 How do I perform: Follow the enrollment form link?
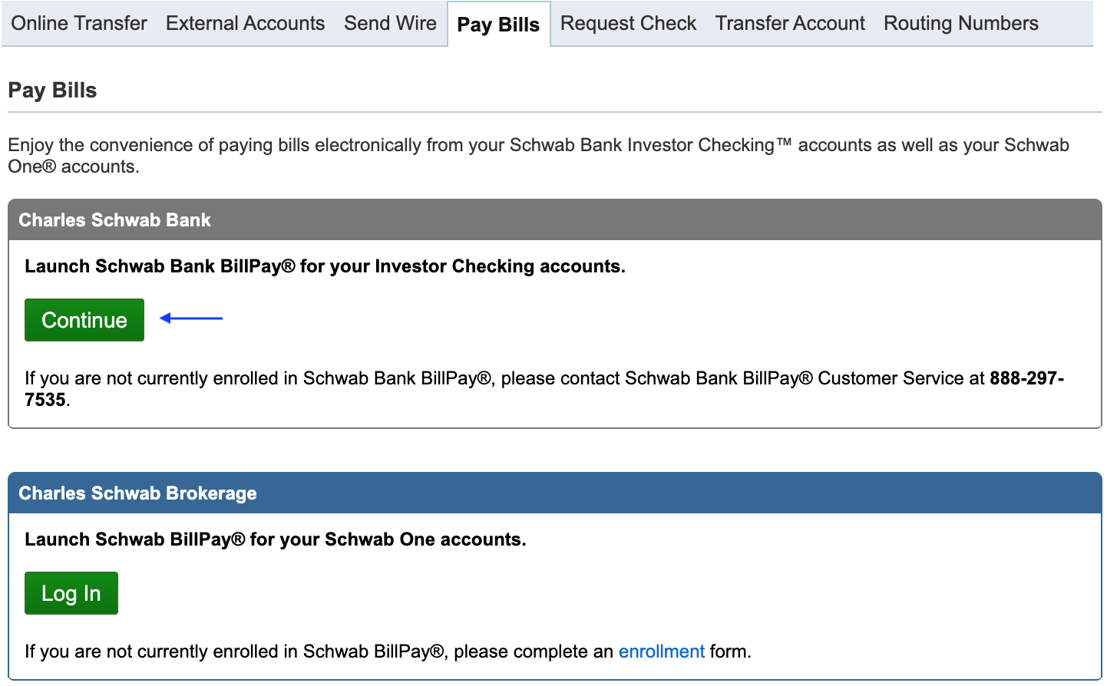click(661, 651)
